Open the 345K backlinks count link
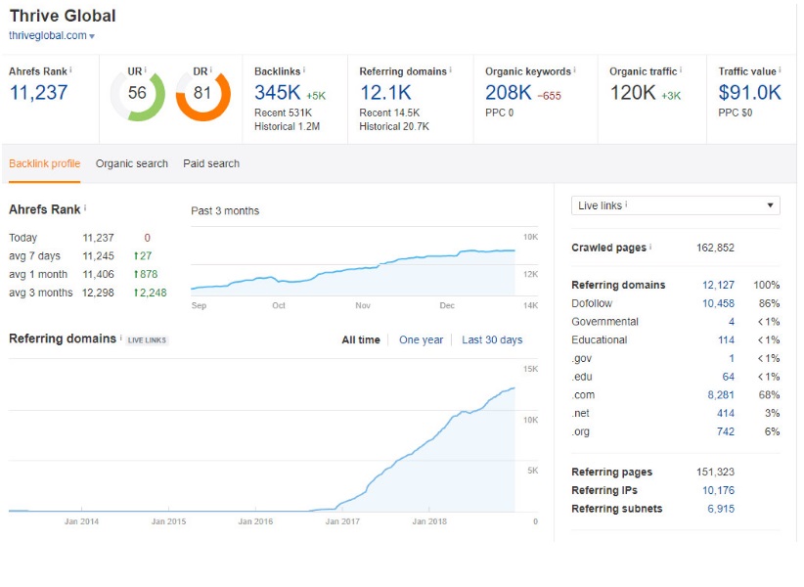Screen dimensions: 804x587 click(277, 93)
